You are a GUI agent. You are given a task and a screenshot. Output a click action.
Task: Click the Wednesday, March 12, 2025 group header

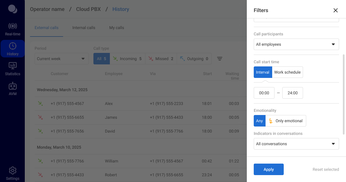62,90
